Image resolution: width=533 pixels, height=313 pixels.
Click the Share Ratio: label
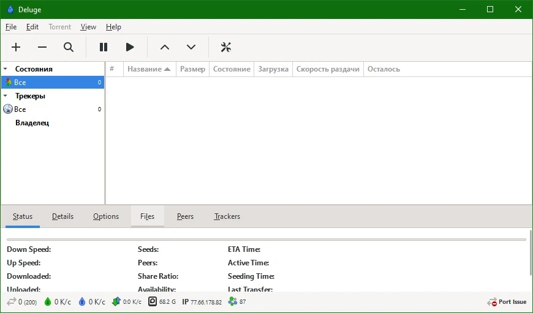pyautogui.click(x=158, y=276)
